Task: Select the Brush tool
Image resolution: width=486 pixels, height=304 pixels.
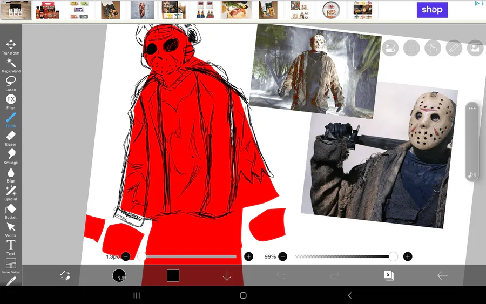Action: pyautogui.click(x=11, y=120)
